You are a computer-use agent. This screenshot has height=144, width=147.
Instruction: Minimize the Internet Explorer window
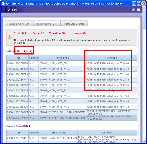[134, 4]
